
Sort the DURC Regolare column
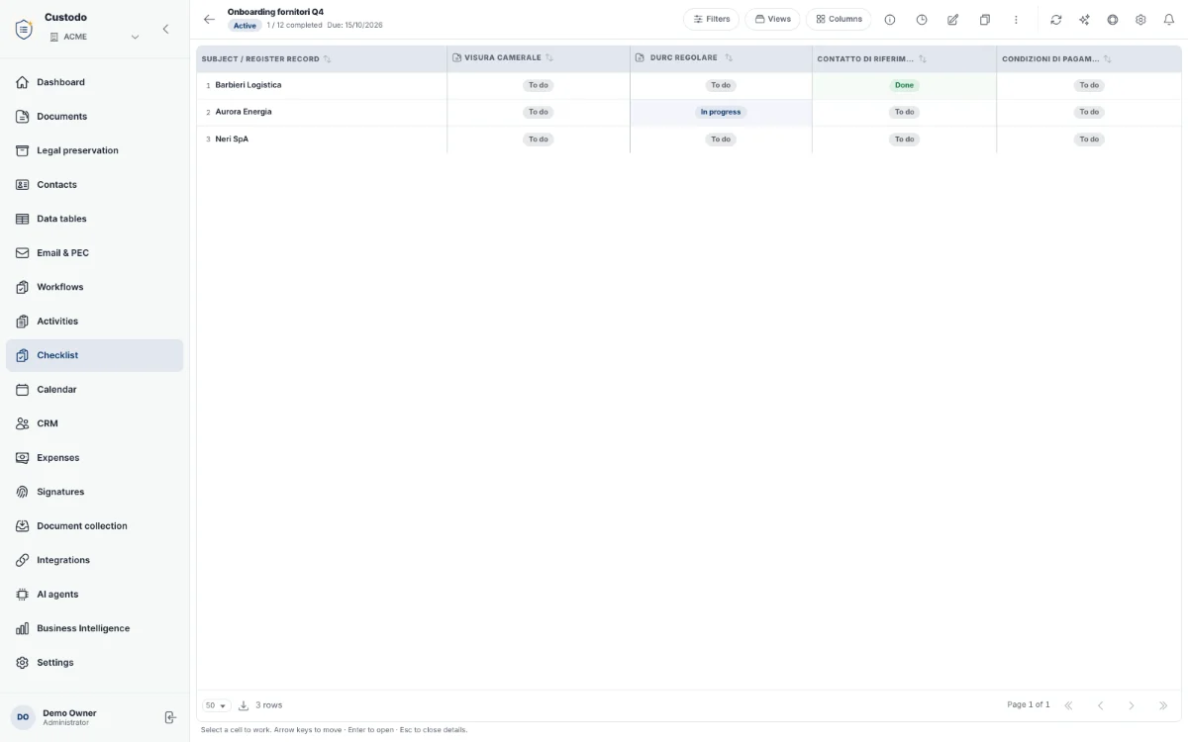(729, 58)
